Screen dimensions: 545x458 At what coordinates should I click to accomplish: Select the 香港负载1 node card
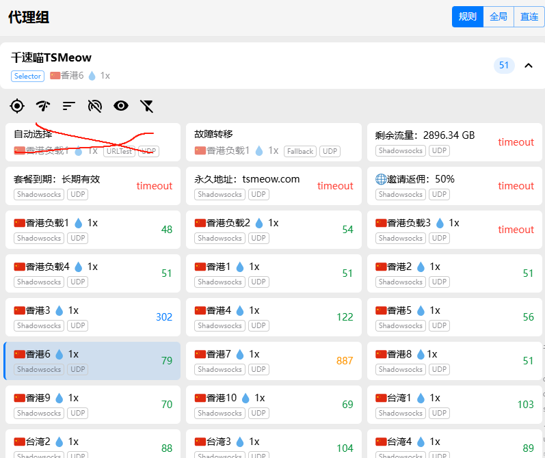(93, 230)
